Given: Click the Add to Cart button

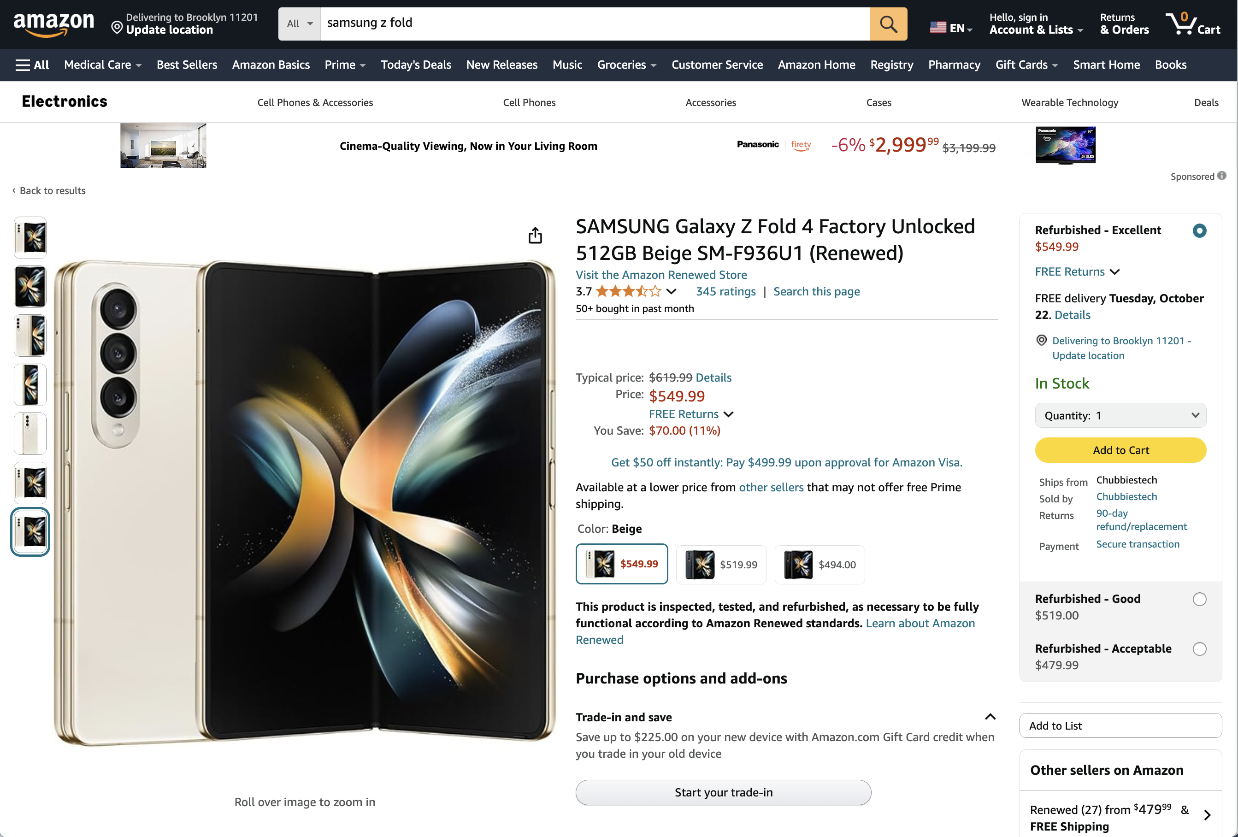Looking at the screenshot, I should [x=1120, y=450].
